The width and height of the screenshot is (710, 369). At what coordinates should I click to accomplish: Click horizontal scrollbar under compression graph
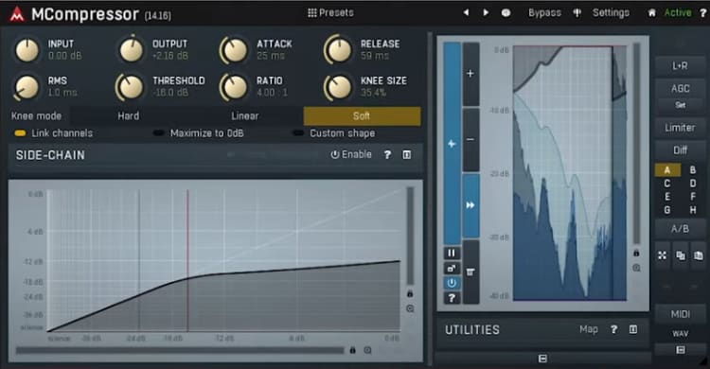pyautogui.click(x=180, y=350)
